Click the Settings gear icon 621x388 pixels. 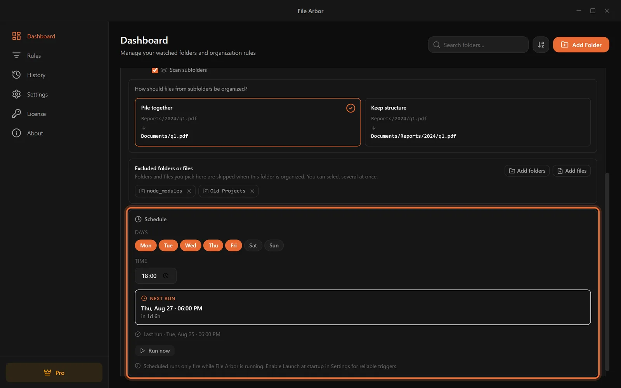[16, 94]
